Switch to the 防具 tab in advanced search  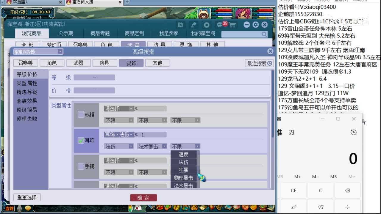(x=105, y=63)
